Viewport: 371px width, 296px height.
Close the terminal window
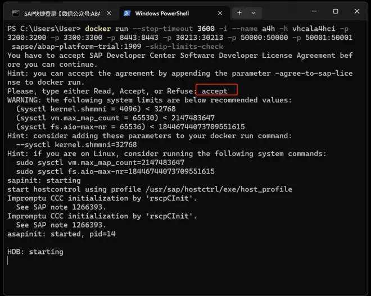coord(357,11)
